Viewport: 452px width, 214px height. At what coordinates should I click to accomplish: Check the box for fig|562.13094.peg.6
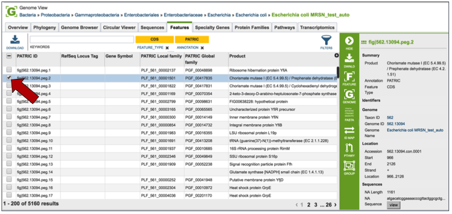(9, 109)
